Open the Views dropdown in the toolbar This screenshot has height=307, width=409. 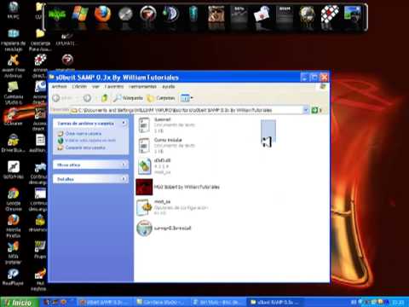(187, 98)
